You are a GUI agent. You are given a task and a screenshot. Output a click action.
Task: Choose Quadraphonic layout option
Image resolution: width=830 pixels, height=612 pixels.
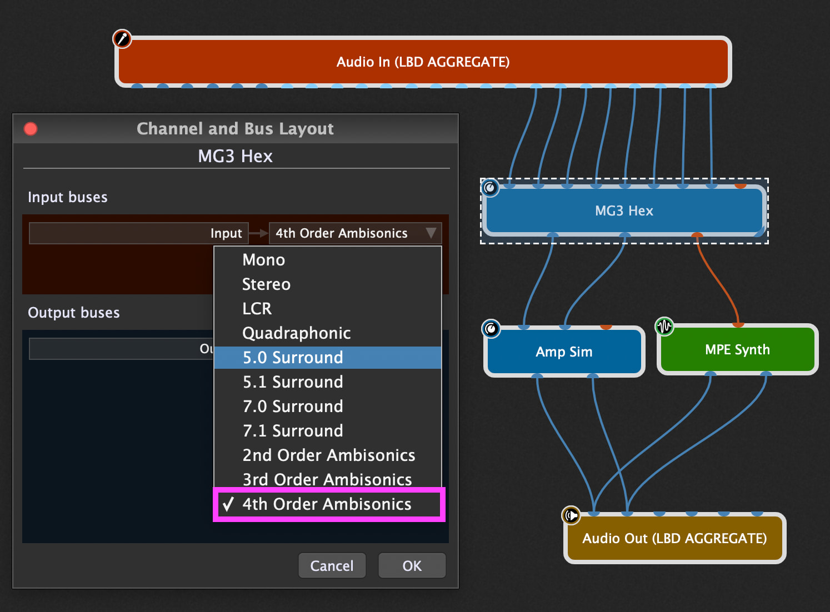coord(296,333)
